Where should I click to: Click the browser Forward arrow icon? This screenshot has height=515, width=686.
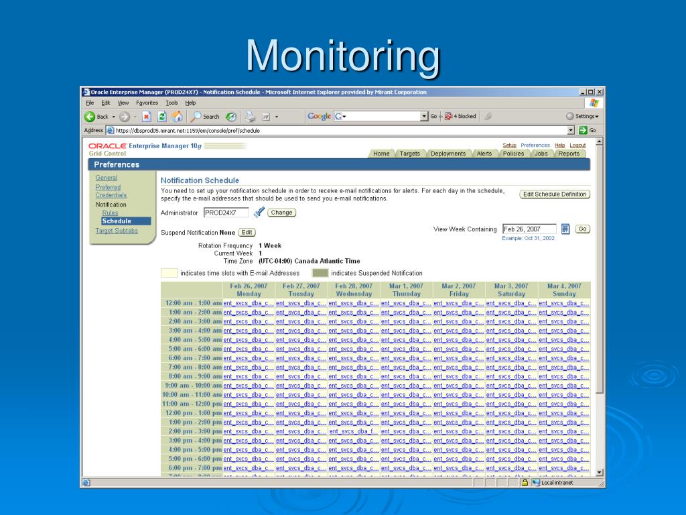(x=124, y=117)
